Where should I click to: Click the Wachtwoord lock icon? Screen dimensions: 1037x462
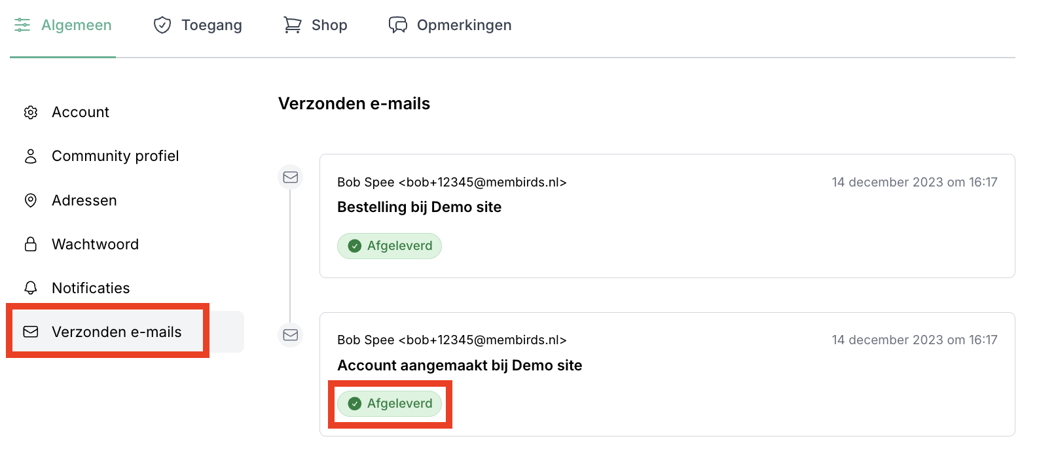(x=31, y=244)
